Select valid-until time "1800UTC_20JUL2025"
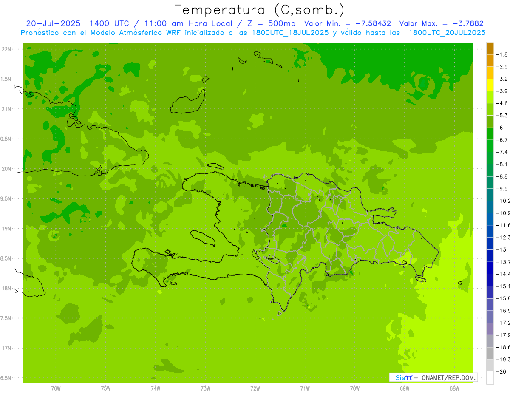 [447, 33]
